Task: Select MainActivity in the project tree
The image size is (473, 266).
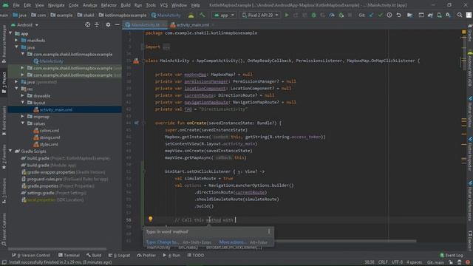Action: 51,61
